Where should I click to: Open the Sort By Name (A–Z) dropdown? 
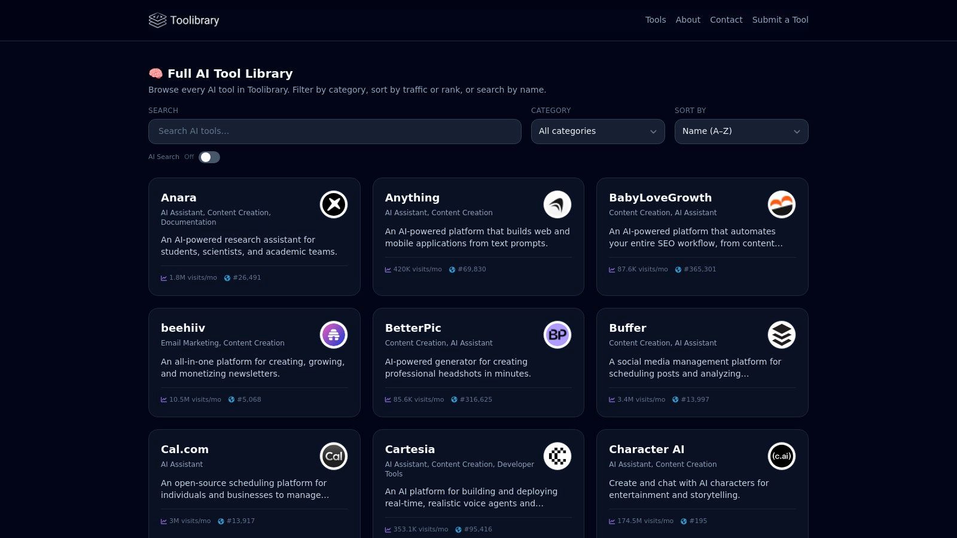tap(742, 132)
